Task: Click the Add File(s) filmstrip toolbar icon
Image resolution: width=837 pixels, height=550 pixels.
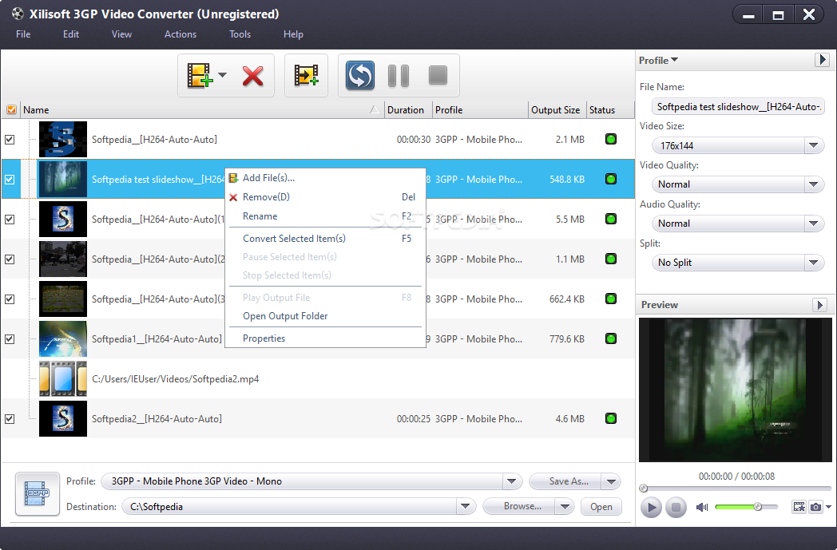Action: (x=200, y=75)
